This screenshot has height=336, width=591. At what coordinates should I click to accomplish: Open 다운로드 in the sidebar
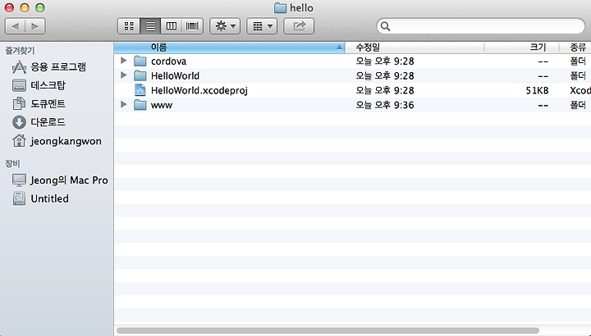point(39,122)
